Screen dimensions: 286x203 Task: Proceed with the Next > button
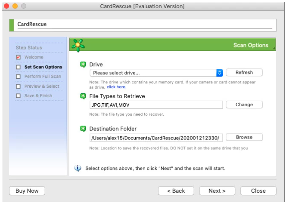[217, 191]
